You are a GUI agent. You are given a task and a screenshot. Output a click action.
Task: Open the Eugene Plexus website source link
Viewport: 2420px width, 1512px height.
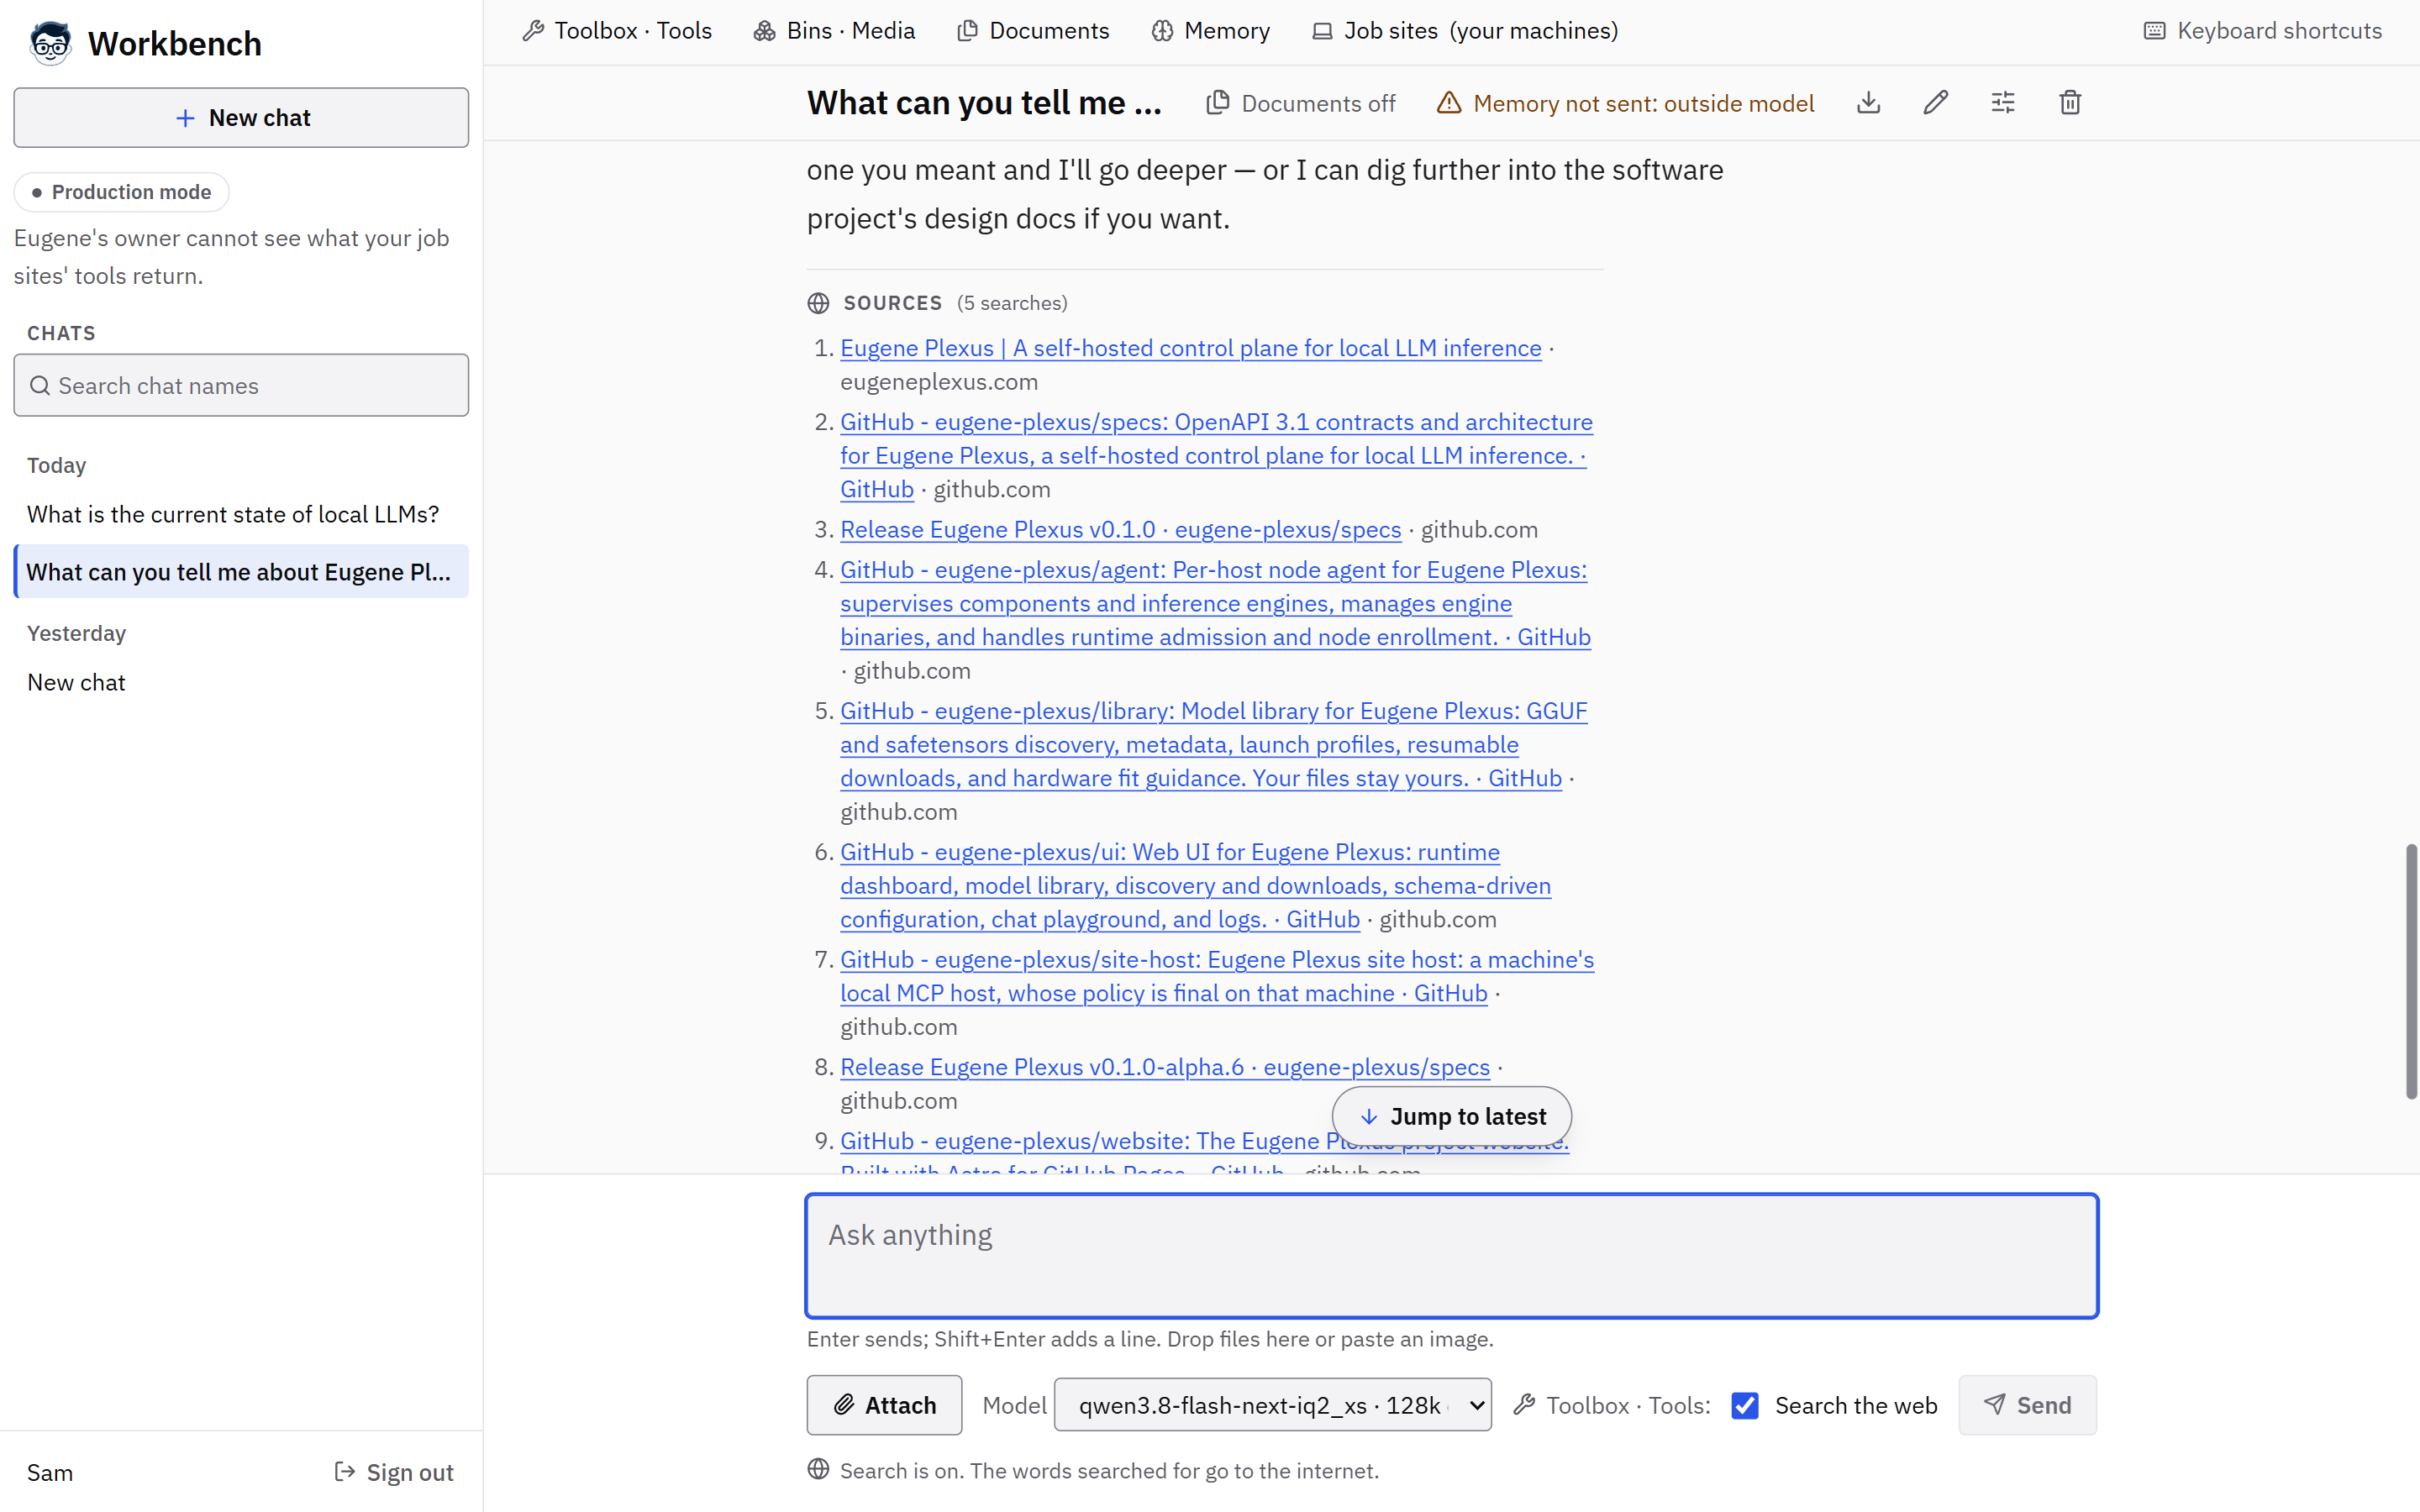pyautogui.click(x=1190, y=348)
